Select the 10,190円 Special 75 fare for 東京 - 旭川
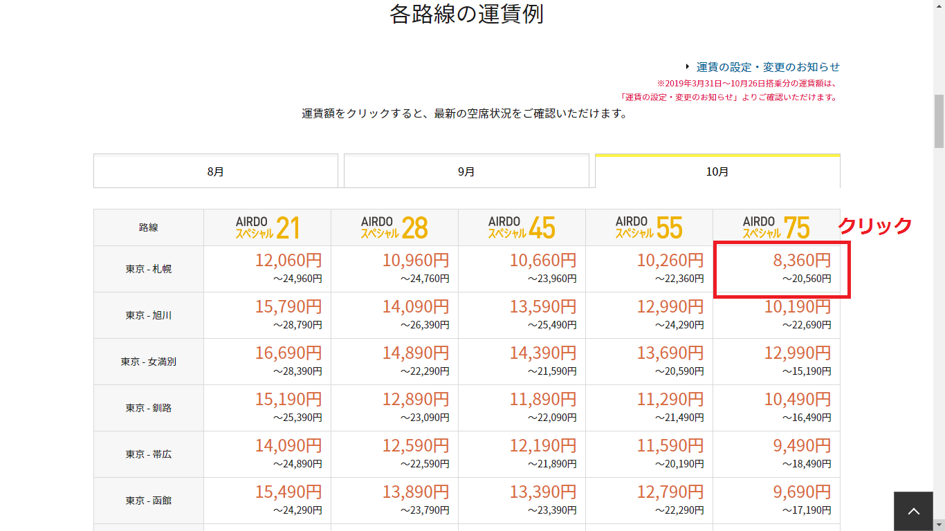The width and height of the screenshot is (945, 531). click(x=797, y=307)
